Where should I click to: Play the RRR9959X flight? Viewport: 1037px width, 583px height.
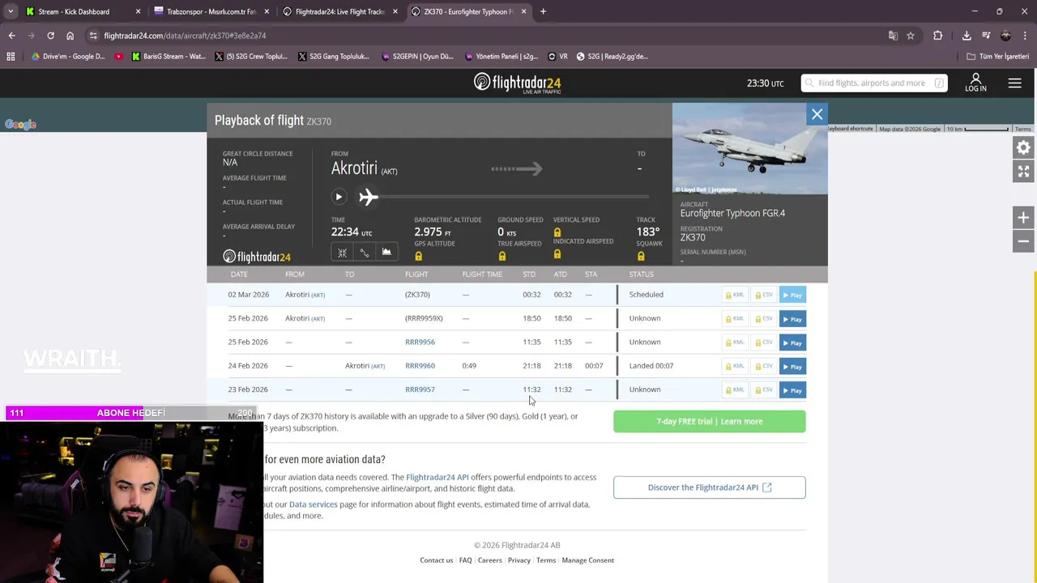(x=792, y=319)
